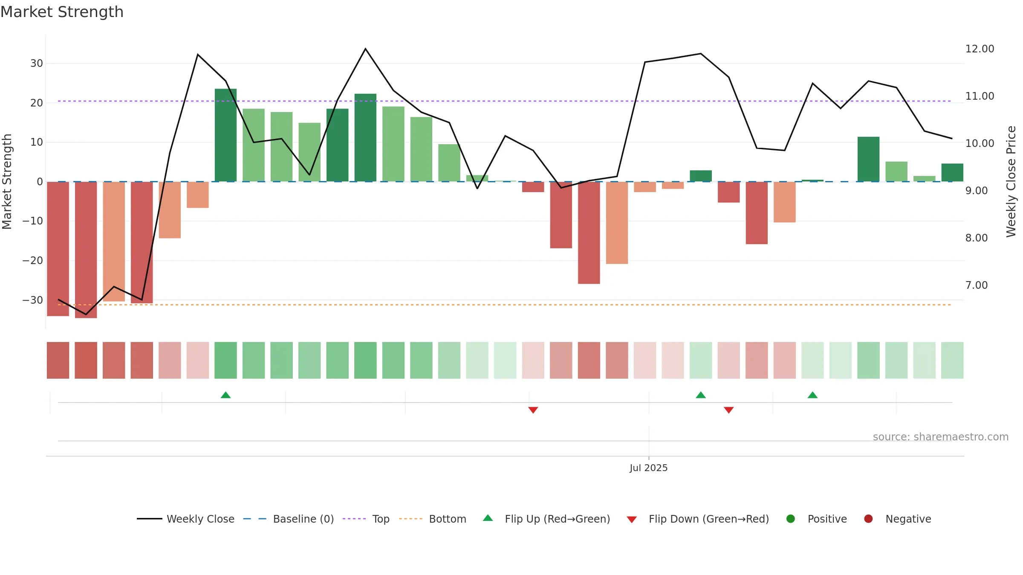Click the Jul 2025 x-axis label
The image size is (1023, 575).
pos(649,468)
